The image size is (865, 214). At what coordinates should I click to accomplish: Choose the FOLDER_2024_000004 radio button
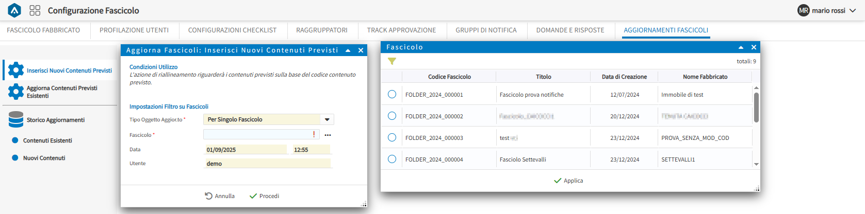click(392, 159)
